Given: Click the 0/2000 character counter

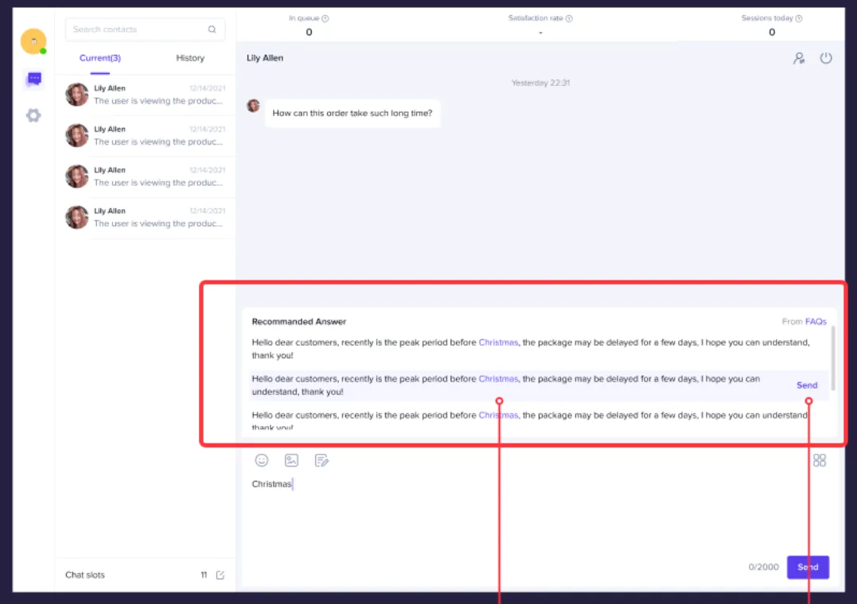Looking at the screenshot, I should point(764,567).
